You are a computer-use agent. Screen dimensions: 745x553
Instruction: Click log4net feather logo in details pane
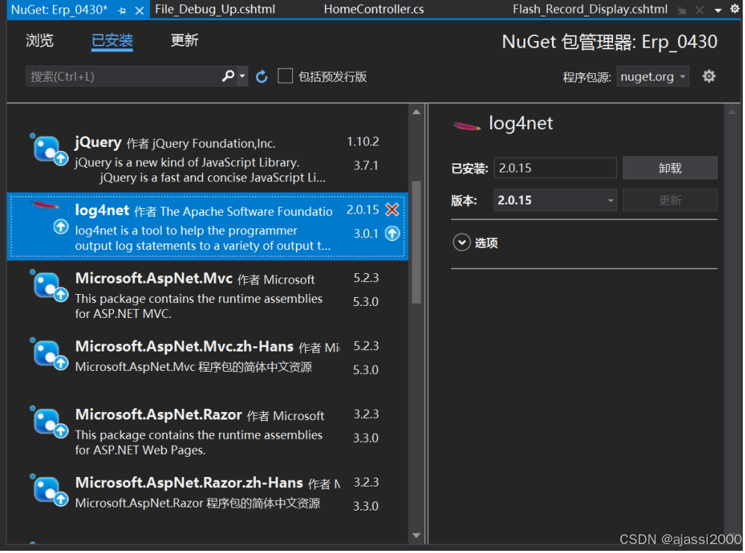coord(467,126)
